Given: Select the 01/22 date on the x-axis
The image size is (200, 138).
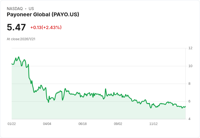Looking at the screenshot, I should 12,124.
